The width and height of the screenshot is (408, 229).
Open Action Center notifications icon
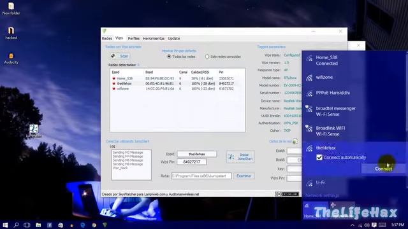pyautogui.click(x=374, y=225)
